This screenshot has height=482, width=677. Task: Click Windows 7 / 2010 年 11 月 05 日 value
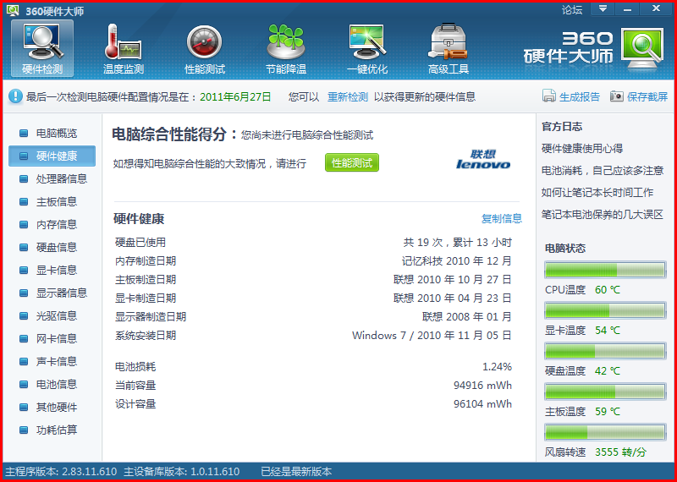tap(432, 336)
